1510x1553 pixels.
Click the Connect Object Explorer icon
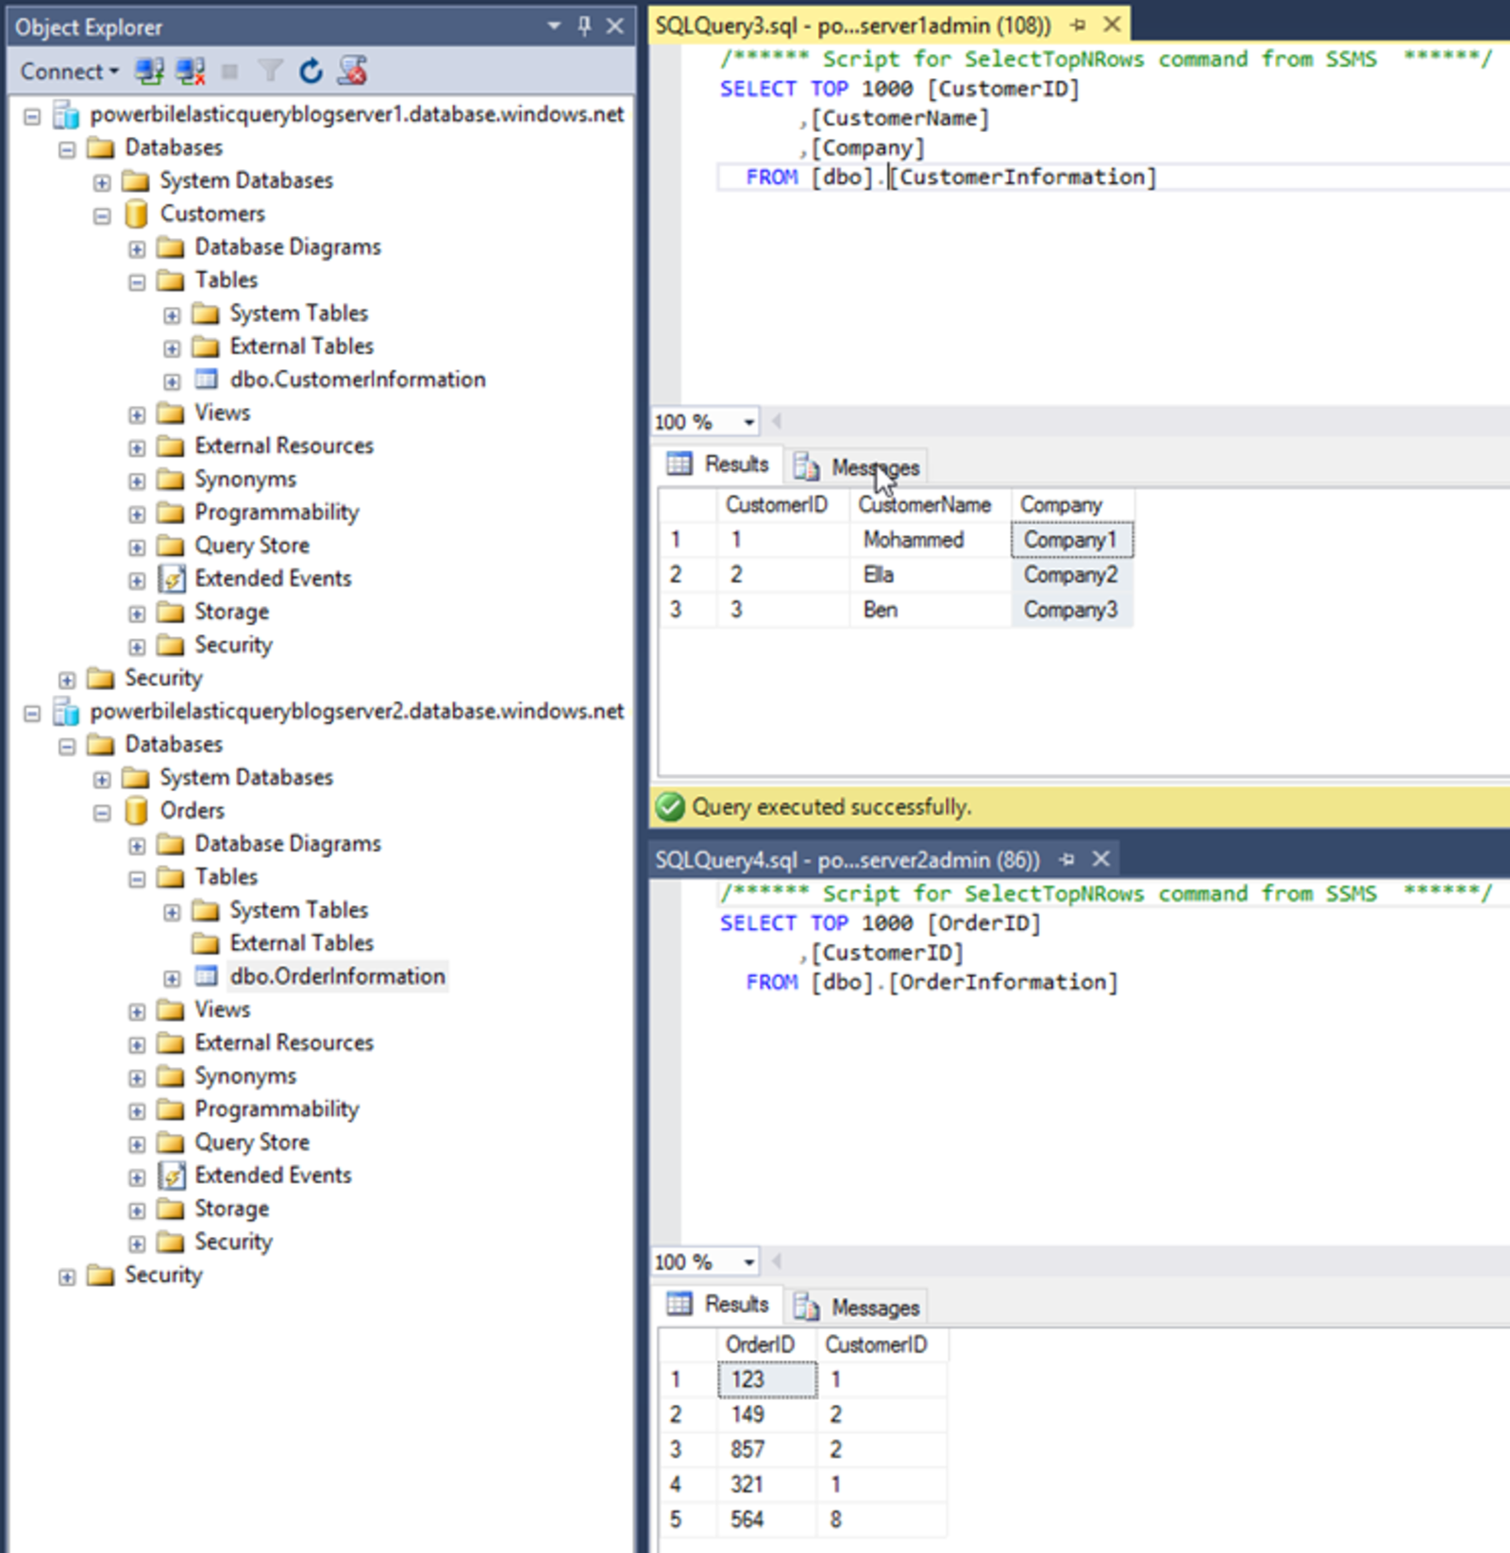coord(148,71)
